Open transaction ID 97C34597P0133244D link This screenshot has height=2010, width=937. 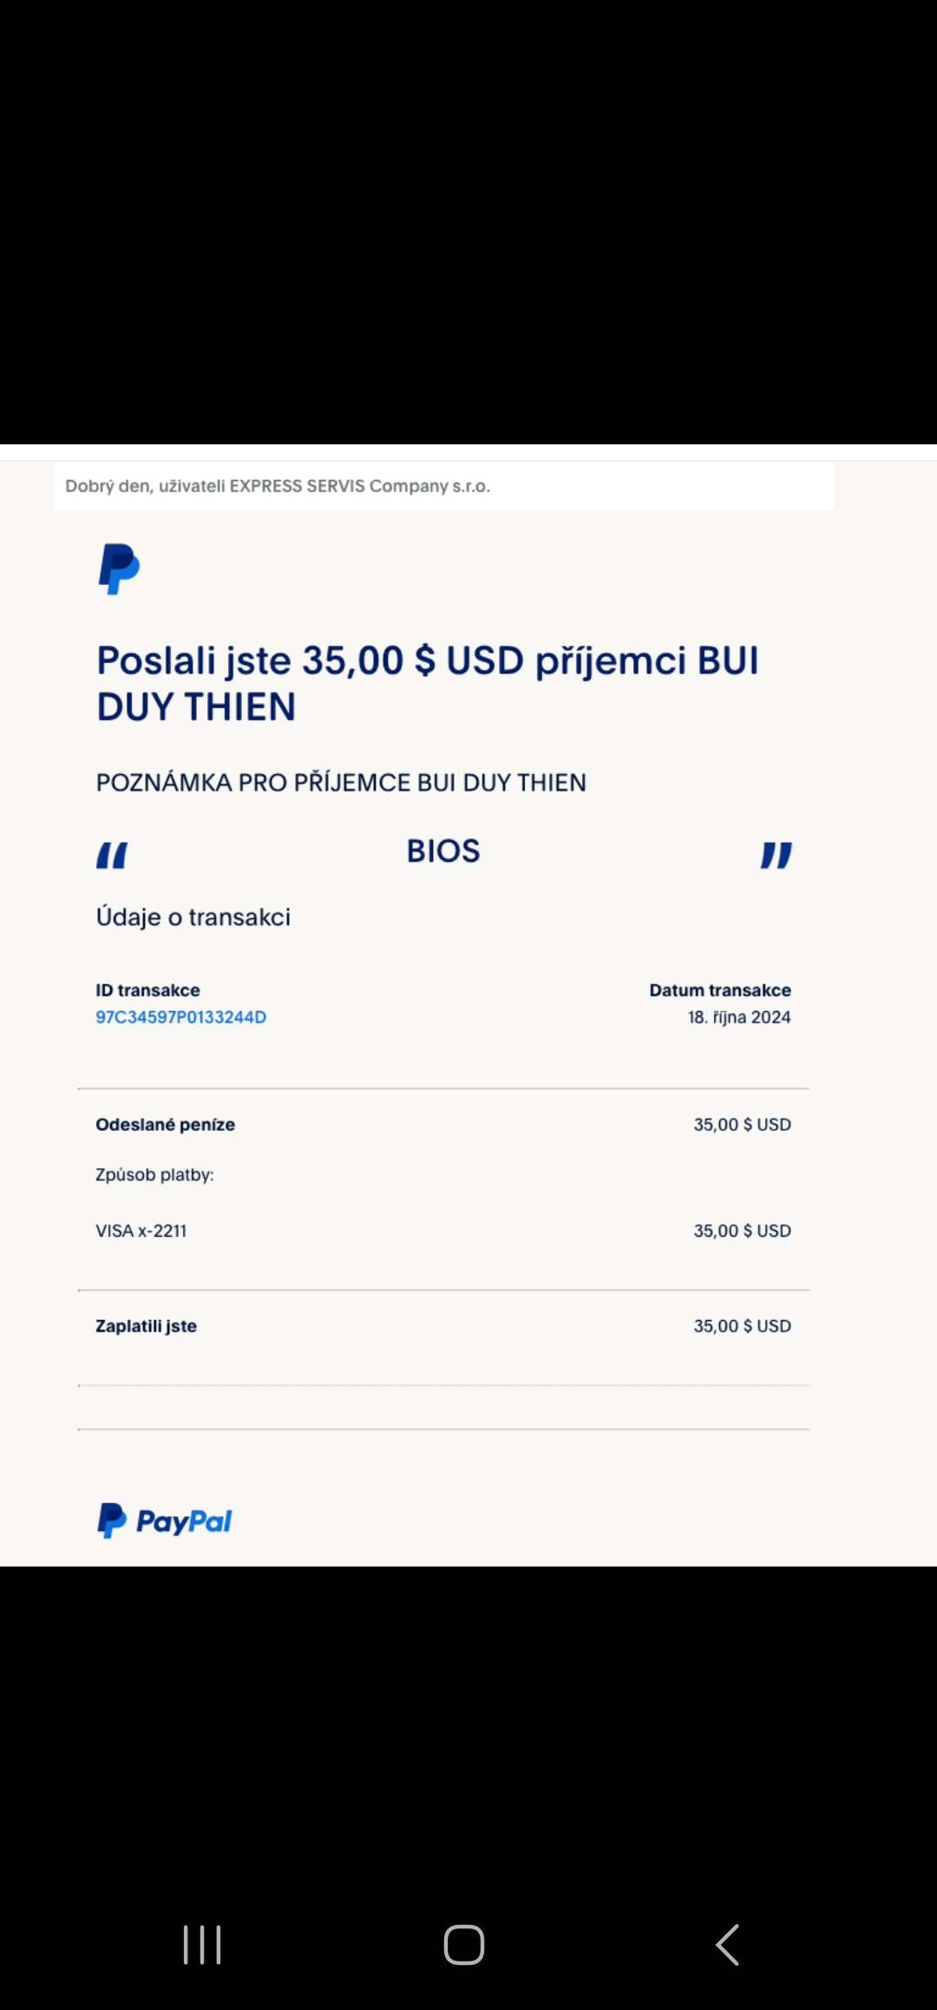pos(180,1017)
